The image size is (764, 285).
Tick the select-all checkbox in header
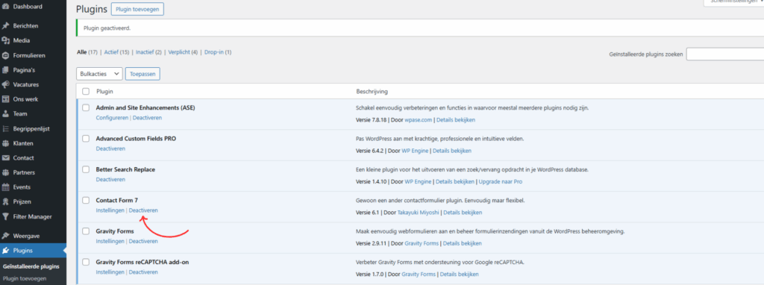tap(86, 92)
